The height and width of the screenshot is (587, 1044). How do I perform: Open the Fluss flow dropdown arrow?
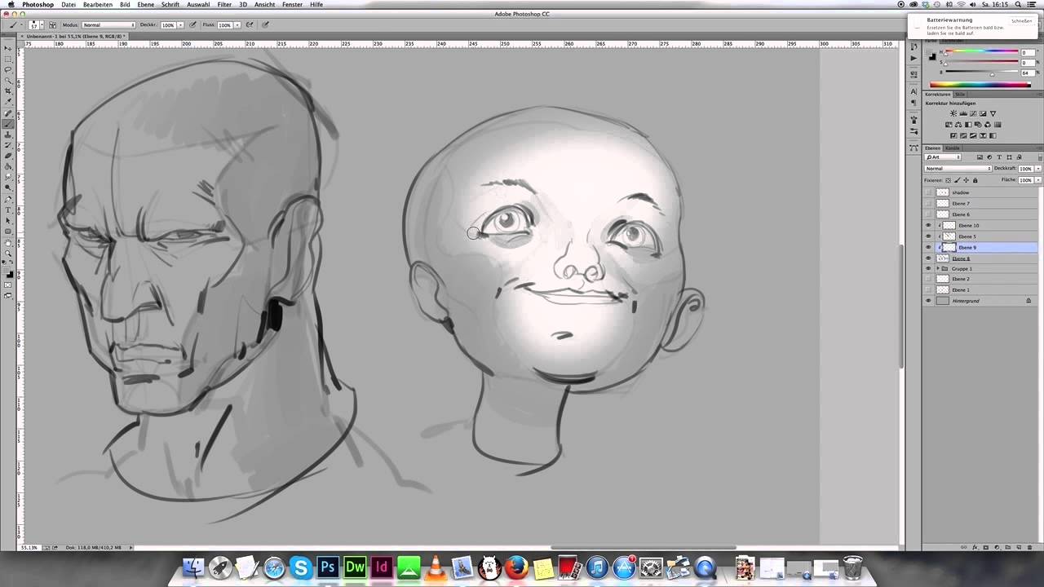click(237, 25)
